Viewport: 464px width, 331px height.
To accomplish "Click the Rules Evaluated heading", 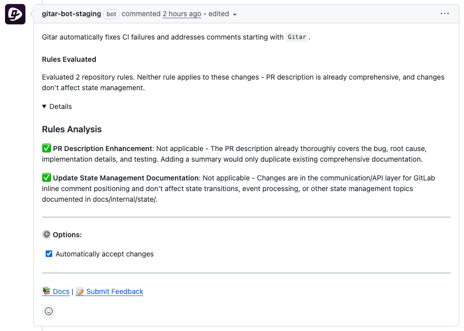I will coord(69,59).
